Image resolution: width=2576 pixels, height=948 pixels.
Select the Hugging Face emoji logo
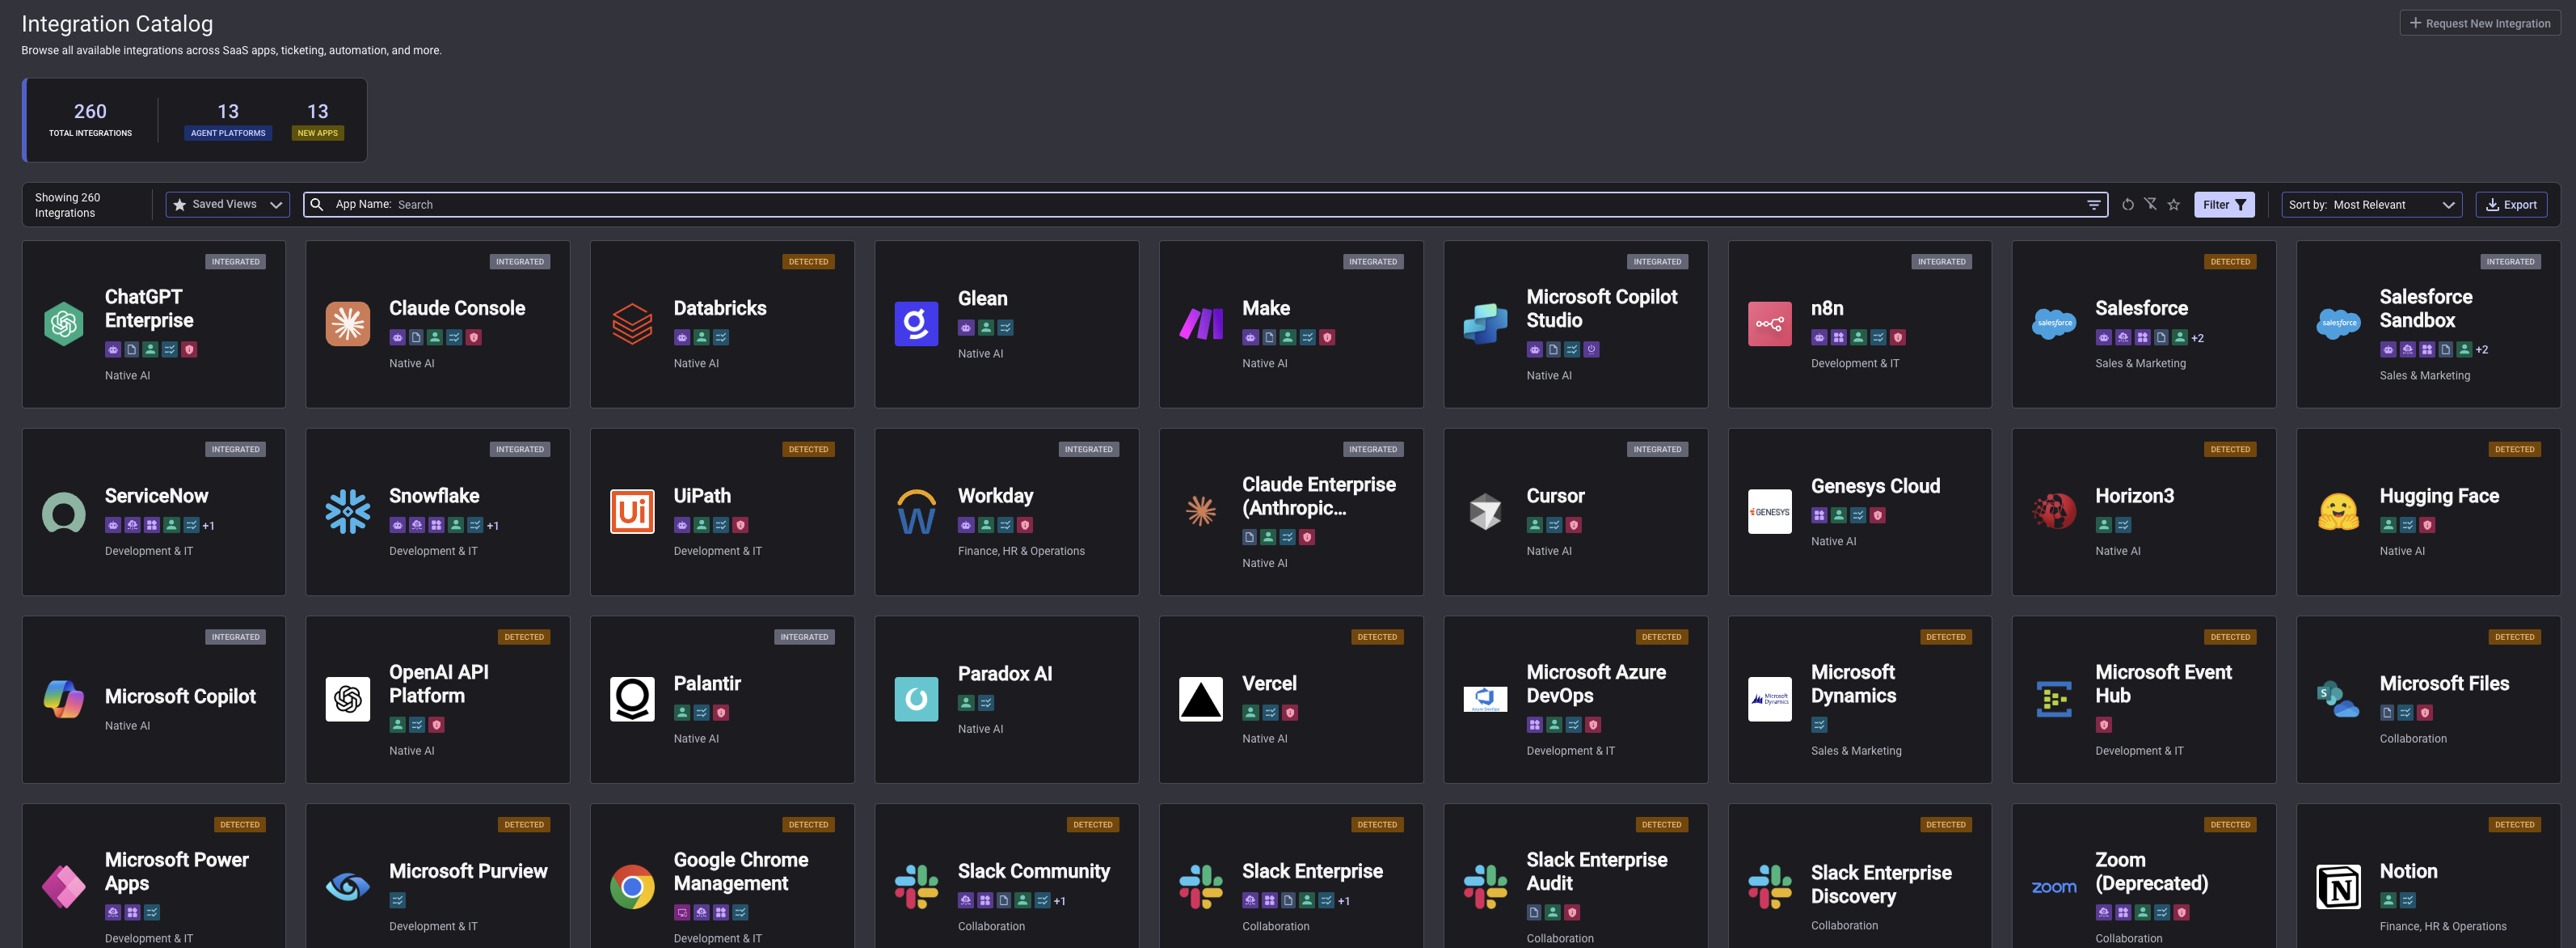coord(2338,511)
